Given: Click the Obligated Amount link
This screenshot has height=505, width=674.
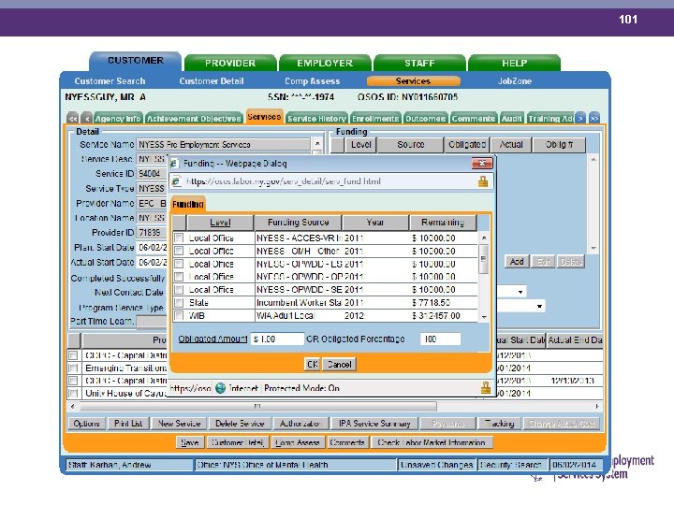Looking at the screenshot, I should tap(212, 339).
